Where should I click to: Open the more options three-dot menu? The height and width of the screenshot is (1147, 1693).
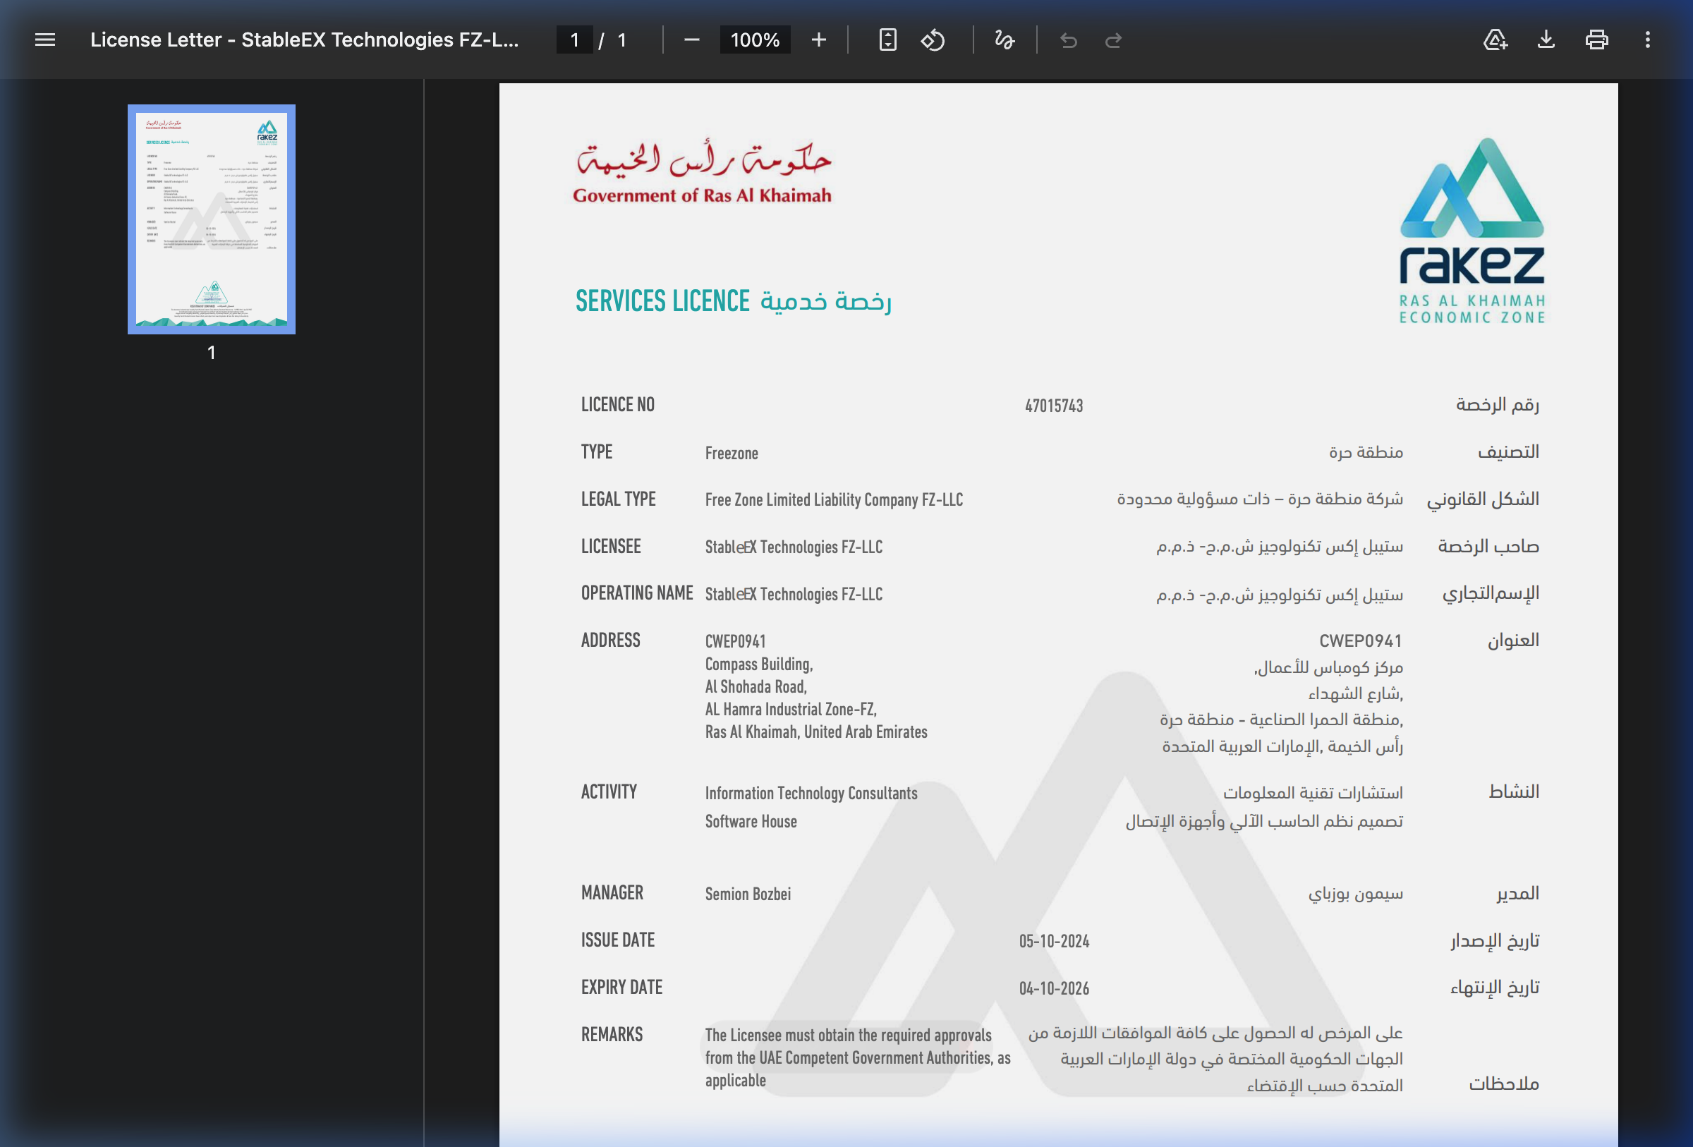click(x=1647, y=40)
